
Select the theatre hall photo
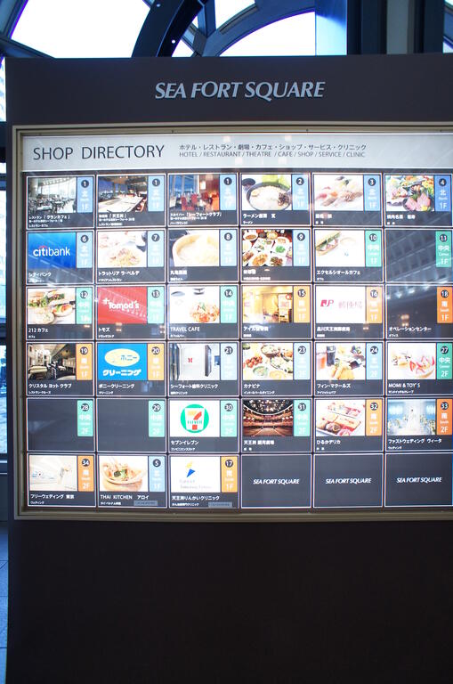(268, 418)
